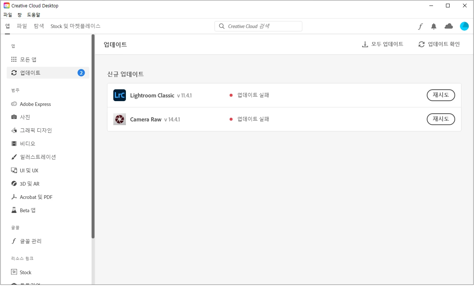474x286 pixels.
Task: Open 글꼴 관리 in the sidebar
Action: tap(48, 241)
